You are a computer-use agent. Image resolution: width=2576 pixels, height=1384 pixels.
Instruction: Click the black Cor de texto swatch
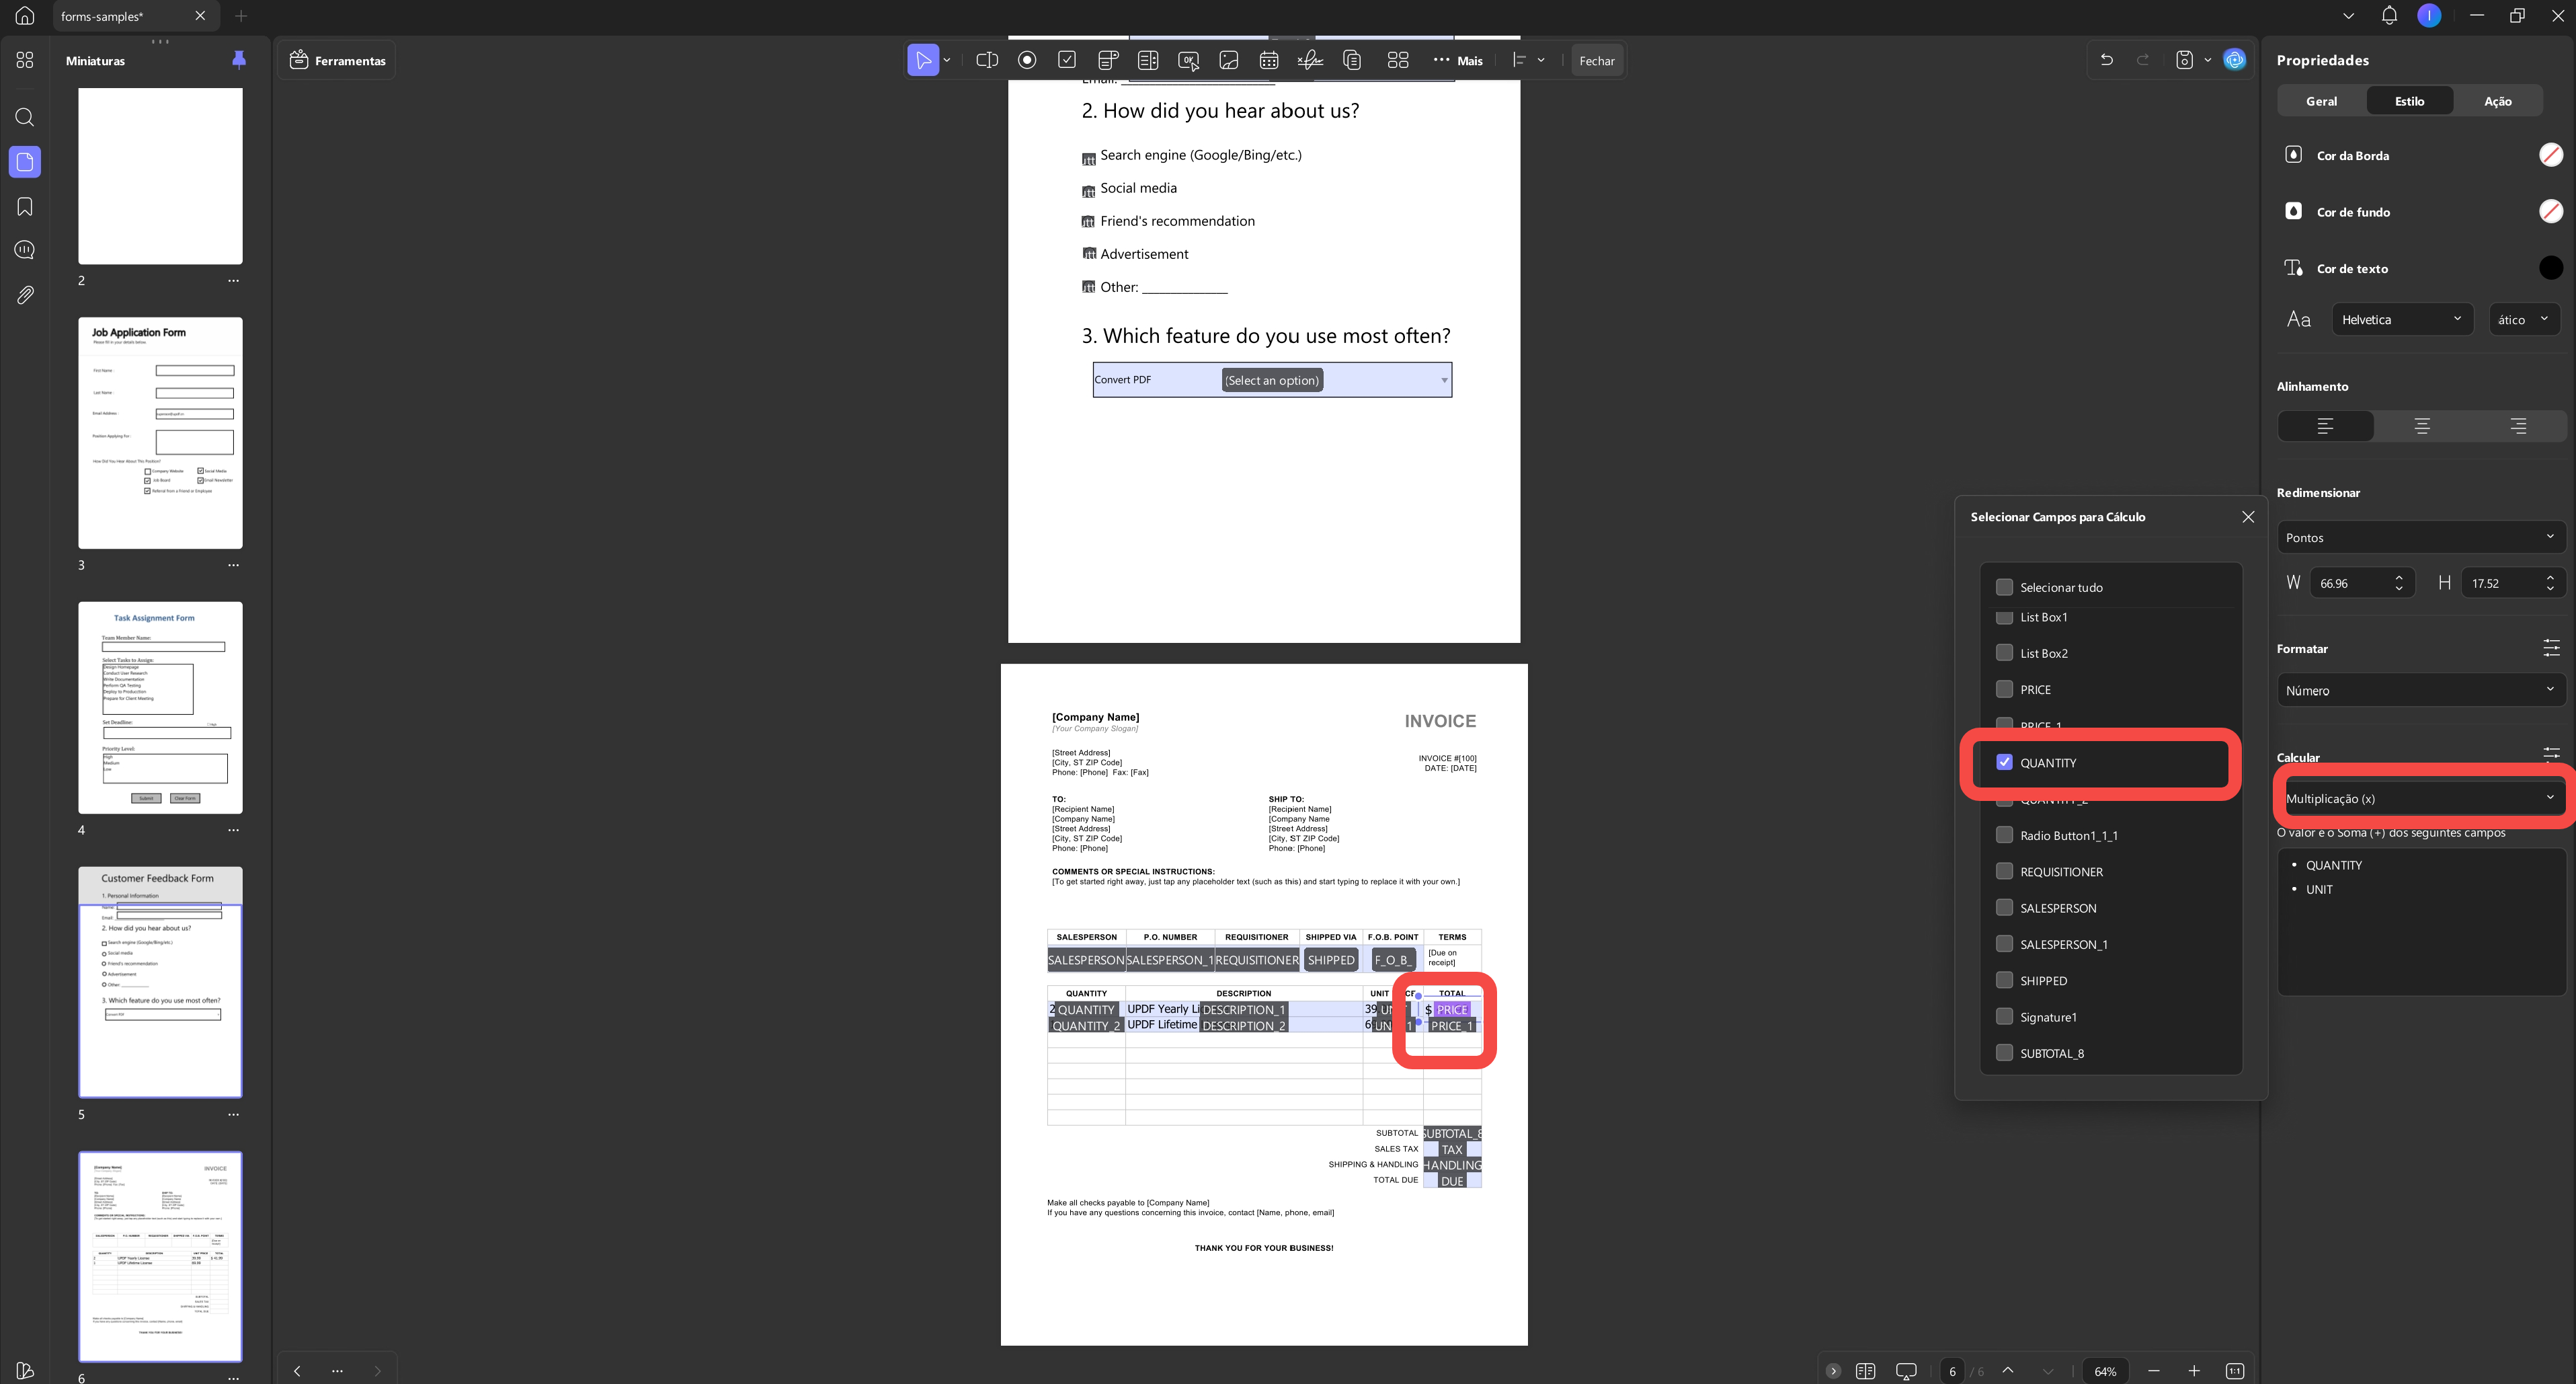pyautogui.click(x=2550, y=267)
